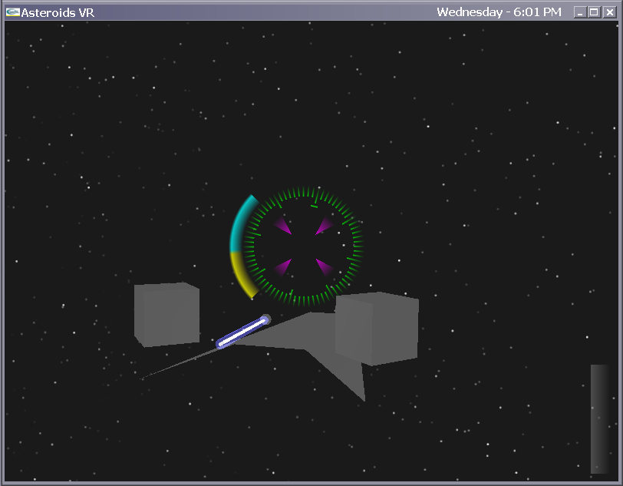Click the Wednesday 6:01 PM clock text
The width and height of the screenshot is (623, 486).
click(499, 12)
